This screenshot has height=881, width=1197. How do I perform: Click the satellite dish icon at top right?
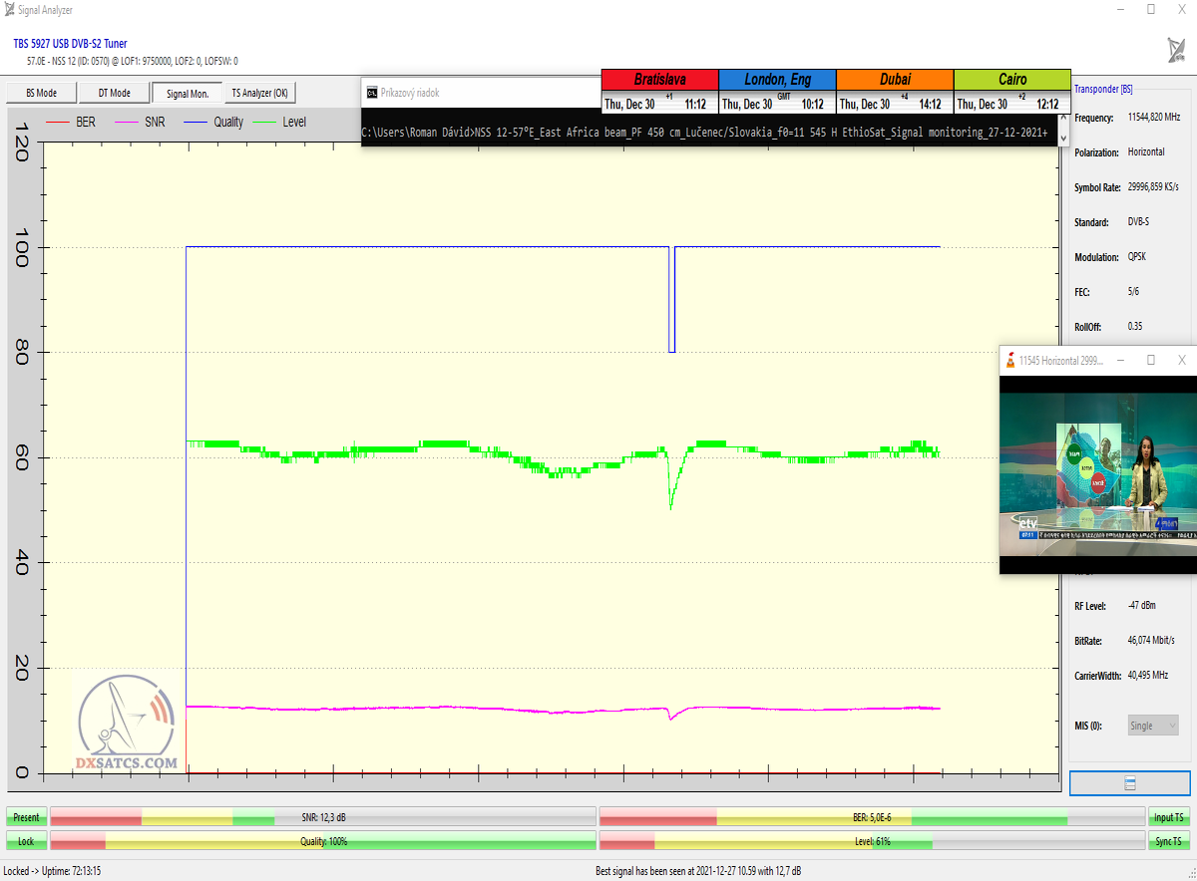[x=1176, y=50]
